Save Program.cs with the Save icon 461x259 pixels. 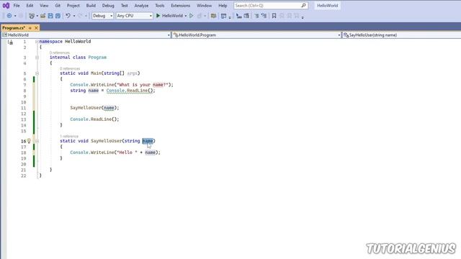coord(50,16)
